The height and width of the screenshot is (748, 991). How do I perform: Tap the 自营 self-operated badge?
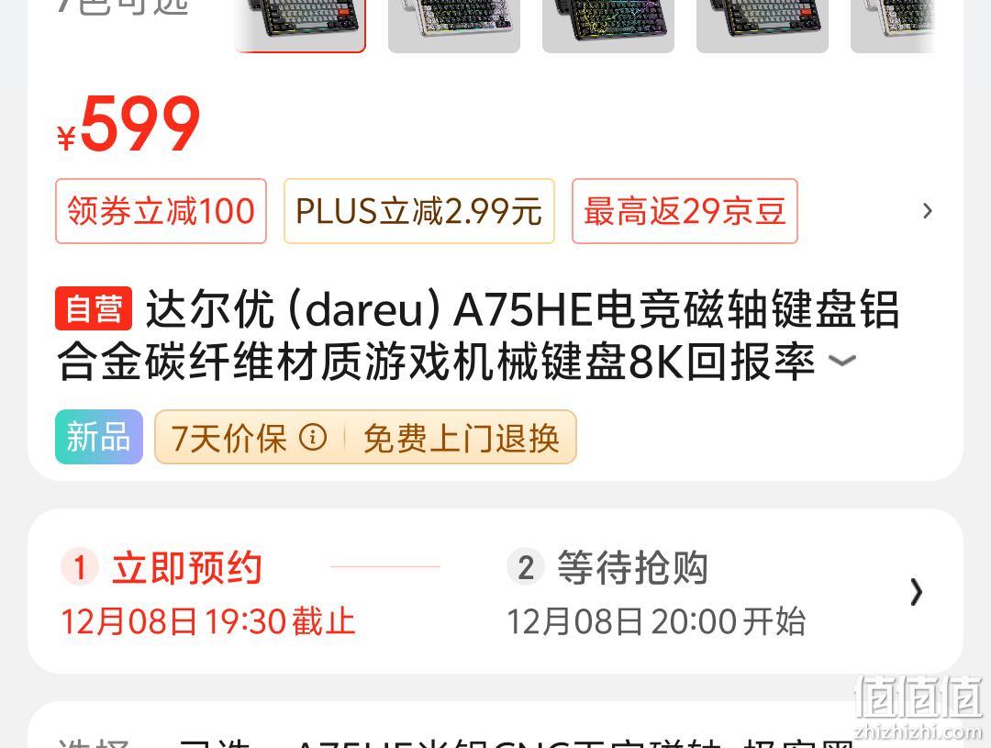[x=94, y=308]
